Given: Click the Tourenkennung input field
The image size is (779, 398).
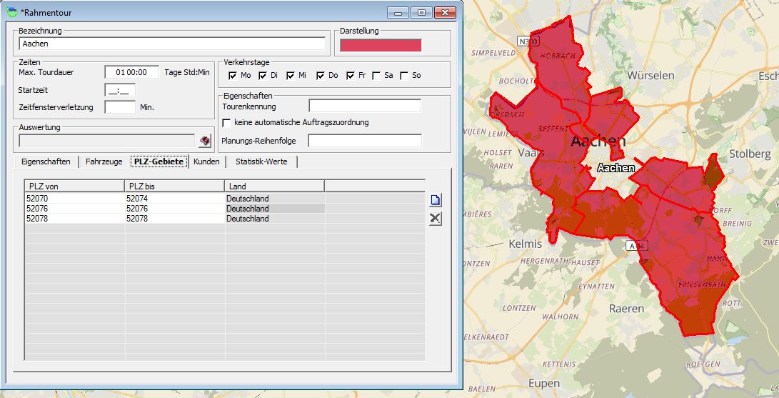Looking at the screenshot, I should [x=364, y=106].
